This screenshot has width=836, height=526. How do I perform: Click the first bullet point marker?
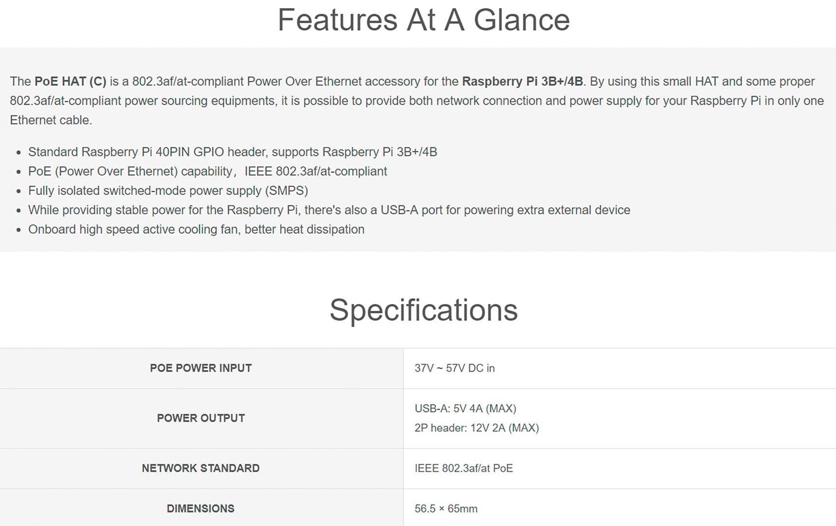click(x=19, y=153)
